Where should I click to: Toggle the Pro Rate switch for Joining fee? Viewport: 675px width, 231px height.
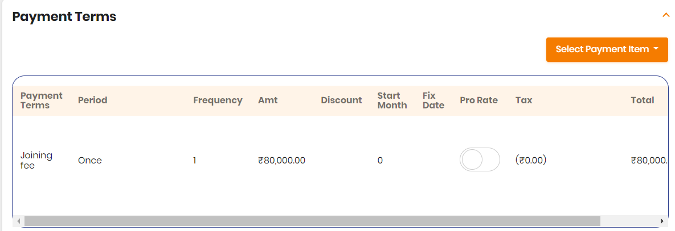click(x=480, y=160)
